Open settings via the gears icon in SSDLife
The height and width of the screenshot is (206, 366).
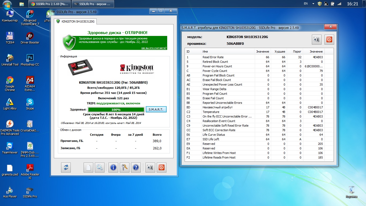[100, 168]
